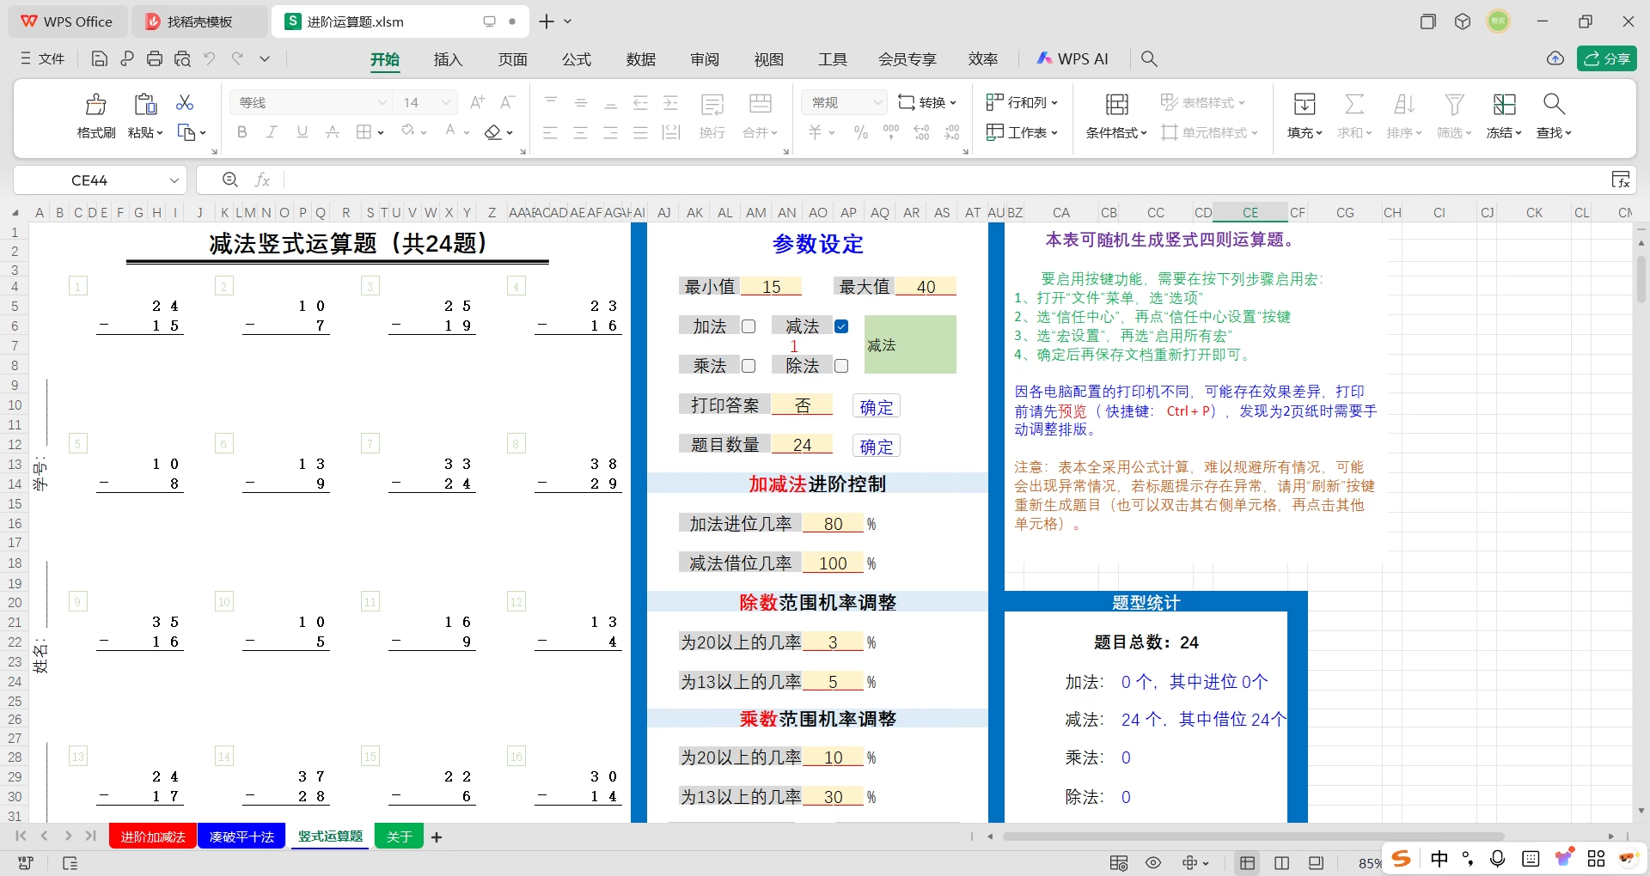
Task: Toggle Underline formatting
Action: (302, 132)
